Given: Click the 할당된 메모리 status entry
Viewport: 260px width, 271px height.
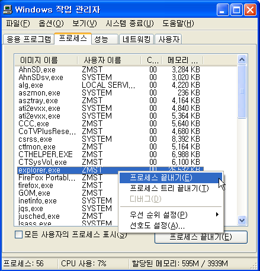Looking at the screenshot, I should coord(179,263).
